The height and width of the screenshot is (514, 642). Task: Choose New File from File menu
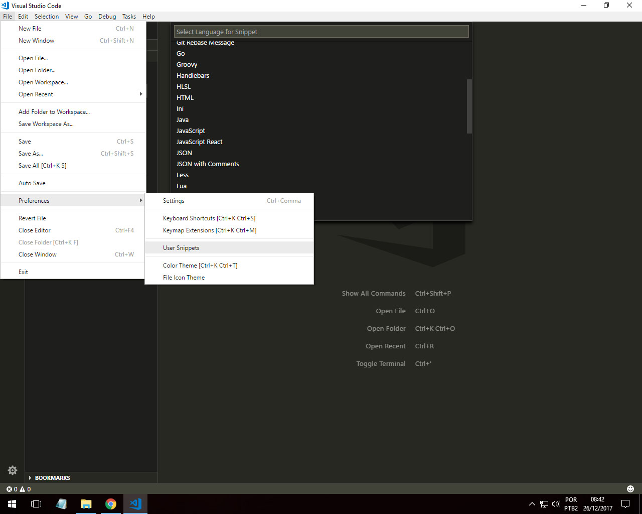coord(73,29)
